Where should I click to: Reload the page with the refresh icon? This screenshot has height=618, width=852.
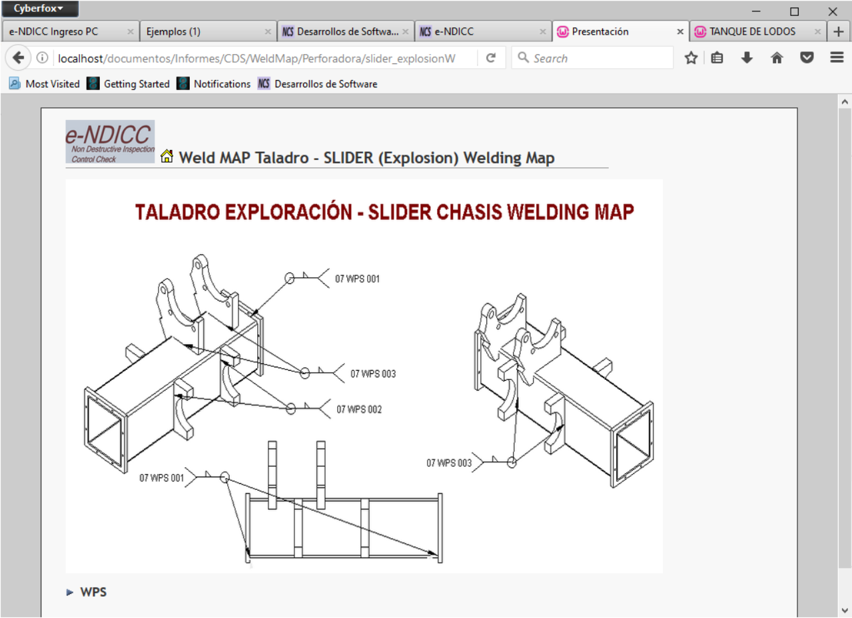click(491, 58)
